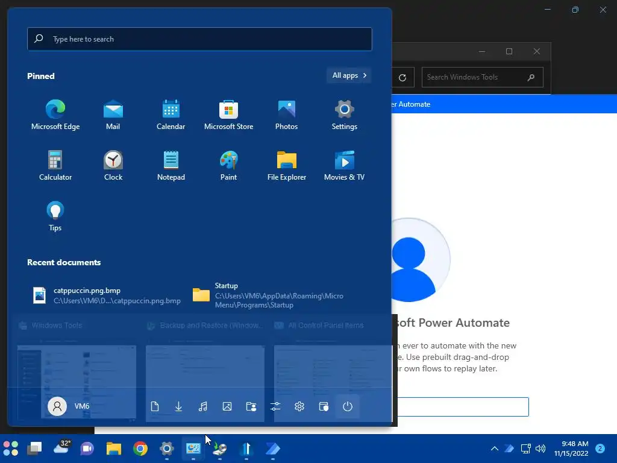Launch Google Chrome from taskbar
This screenshot has height=463, width=617.
point(140,449)
